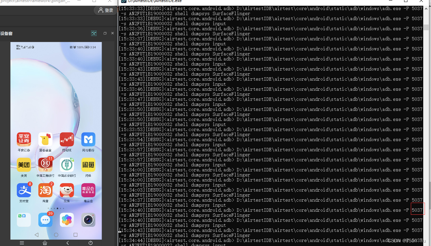Launch the 闲鱼 app
The width and height of the screenshot is (431, 246).
click(88, 165)
